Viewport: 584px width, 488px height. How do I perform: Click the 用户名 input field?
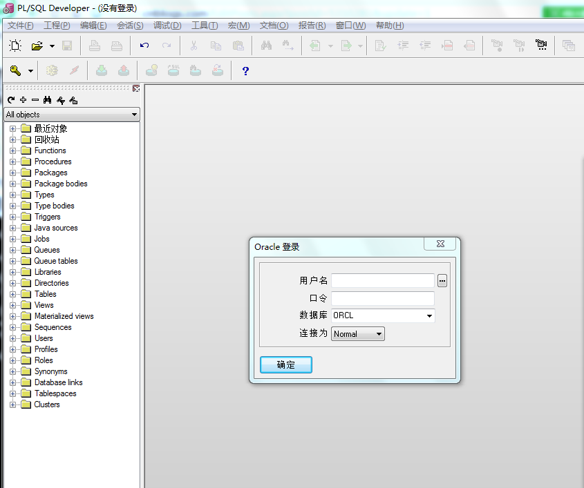[x=383, y=280]
